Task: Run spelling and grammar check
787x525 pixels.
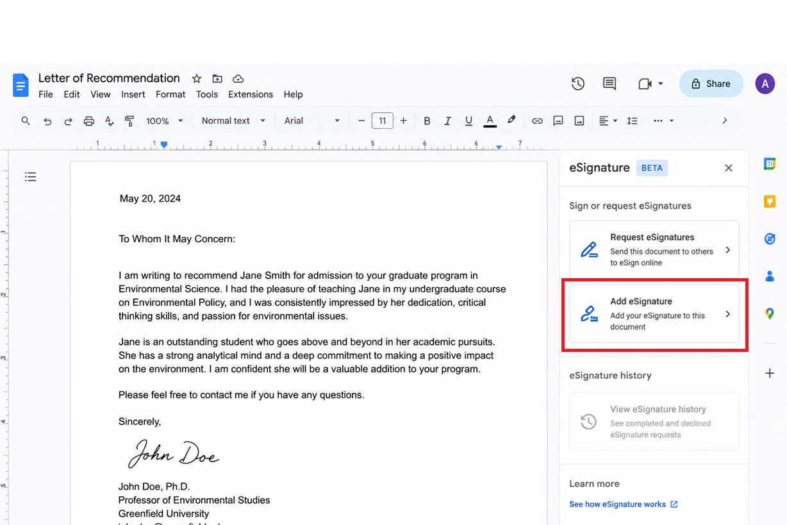Action: tap(110, 121)
